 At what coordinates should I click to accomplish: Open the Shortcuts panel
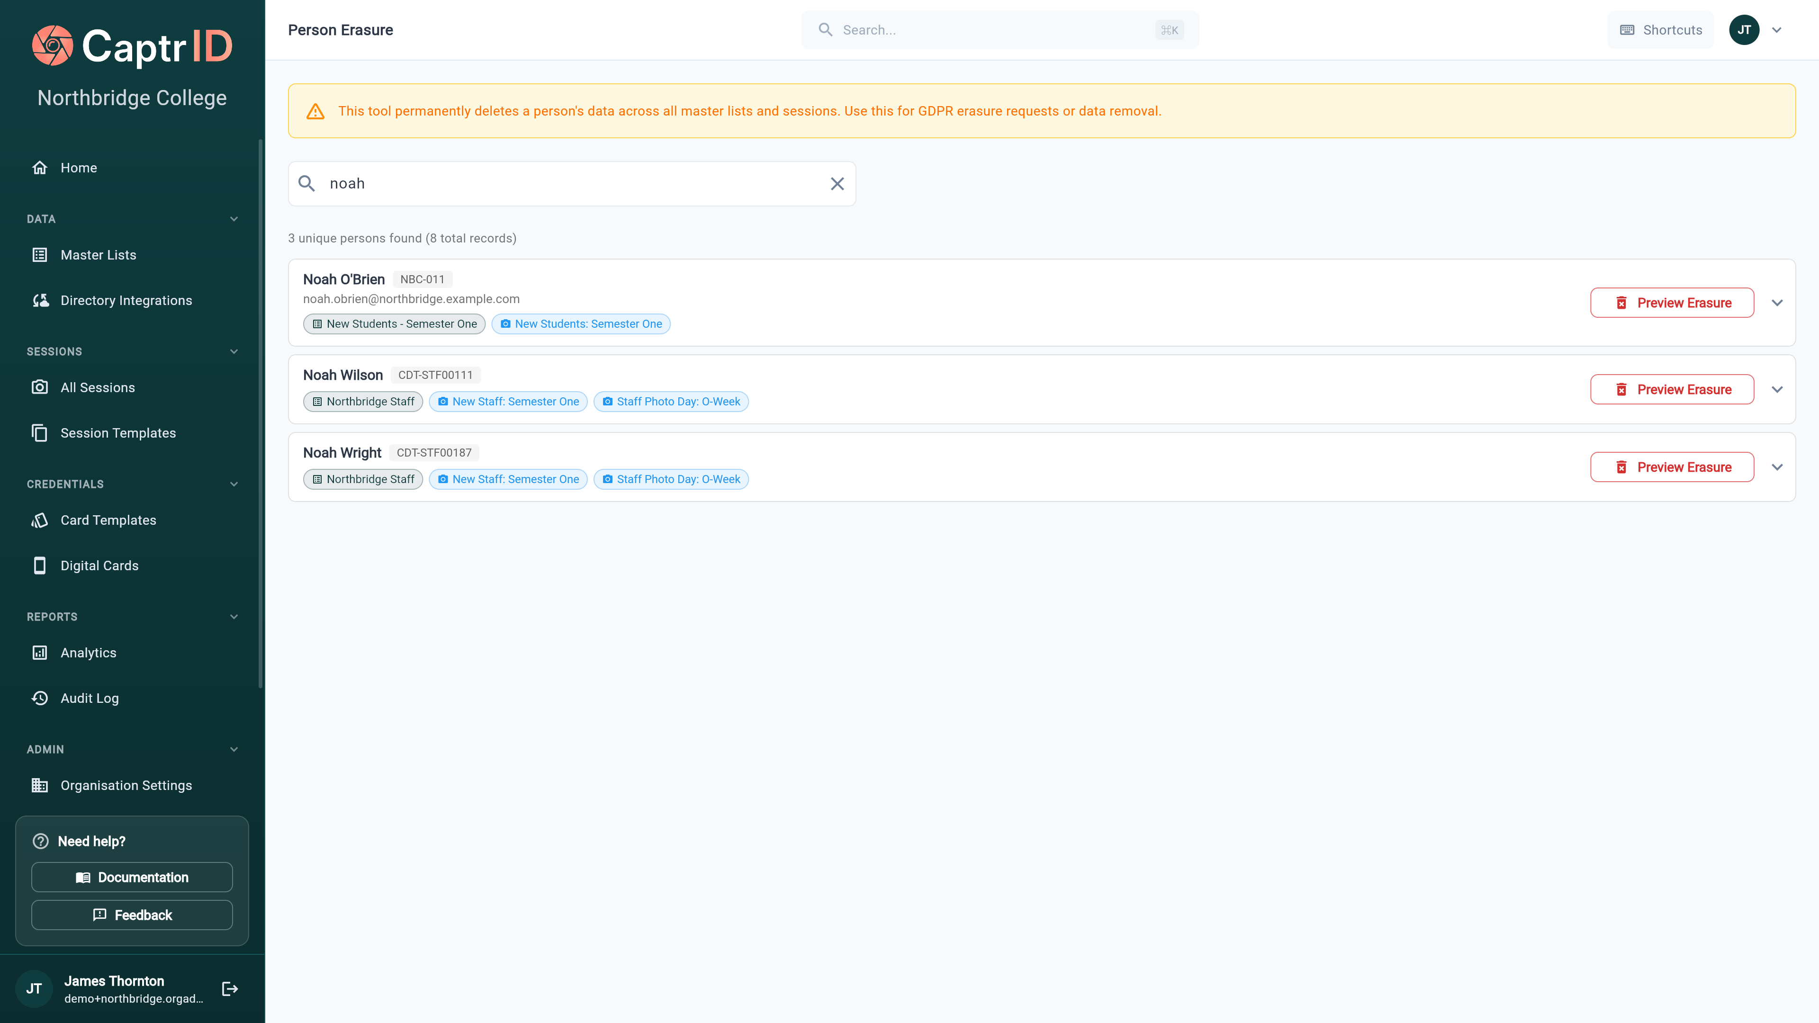[x=1660, y=30]
